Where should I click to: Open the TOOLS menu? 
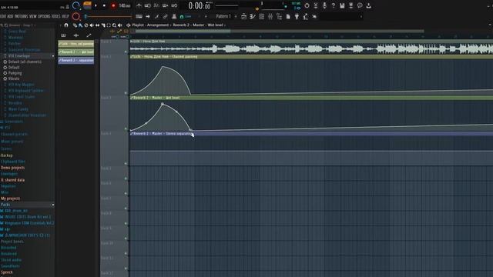(55, 16)
